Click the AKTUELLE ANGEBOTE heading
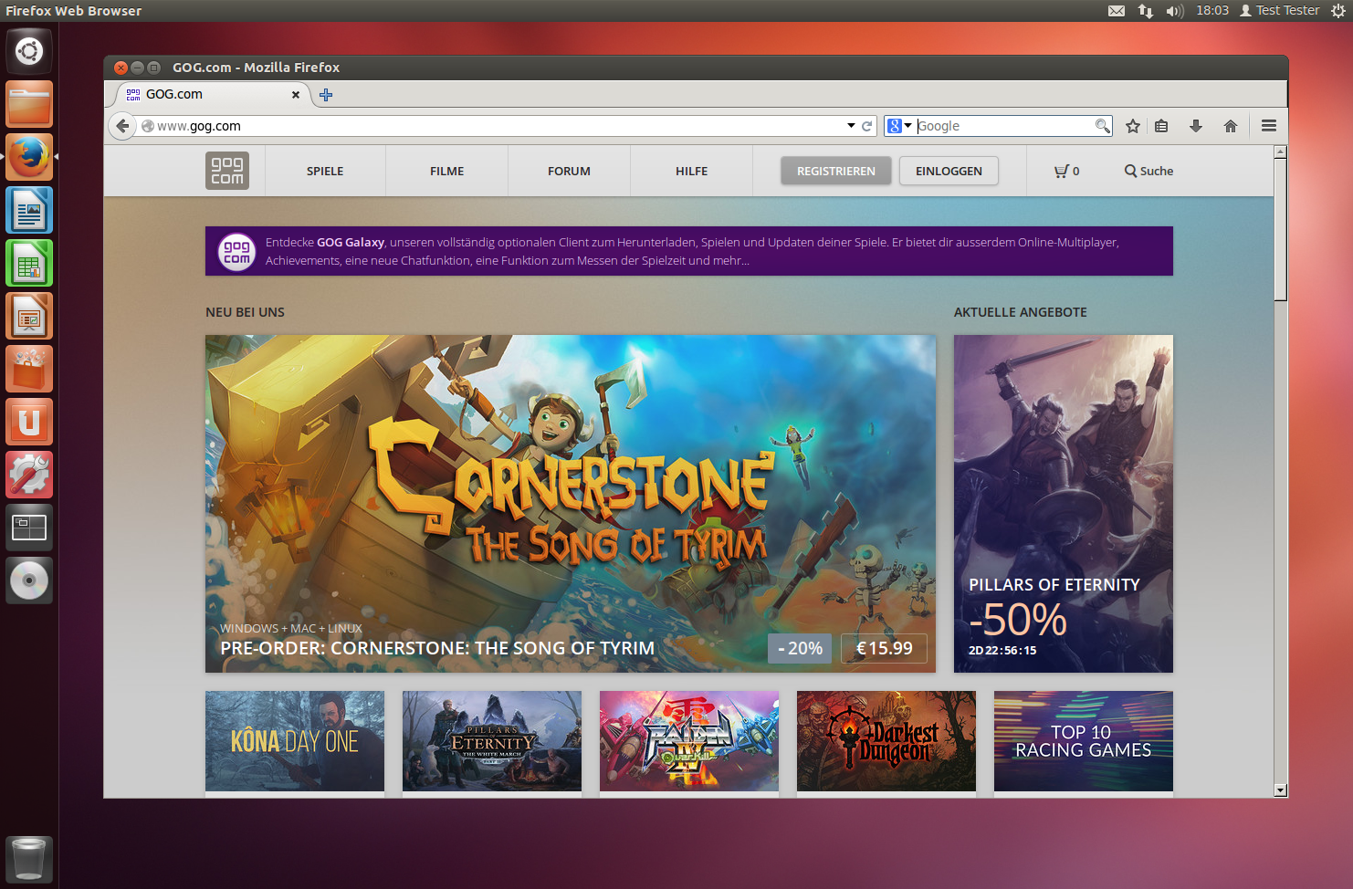The height and width of the screenshot is (889, 1353). point(1021,312)
